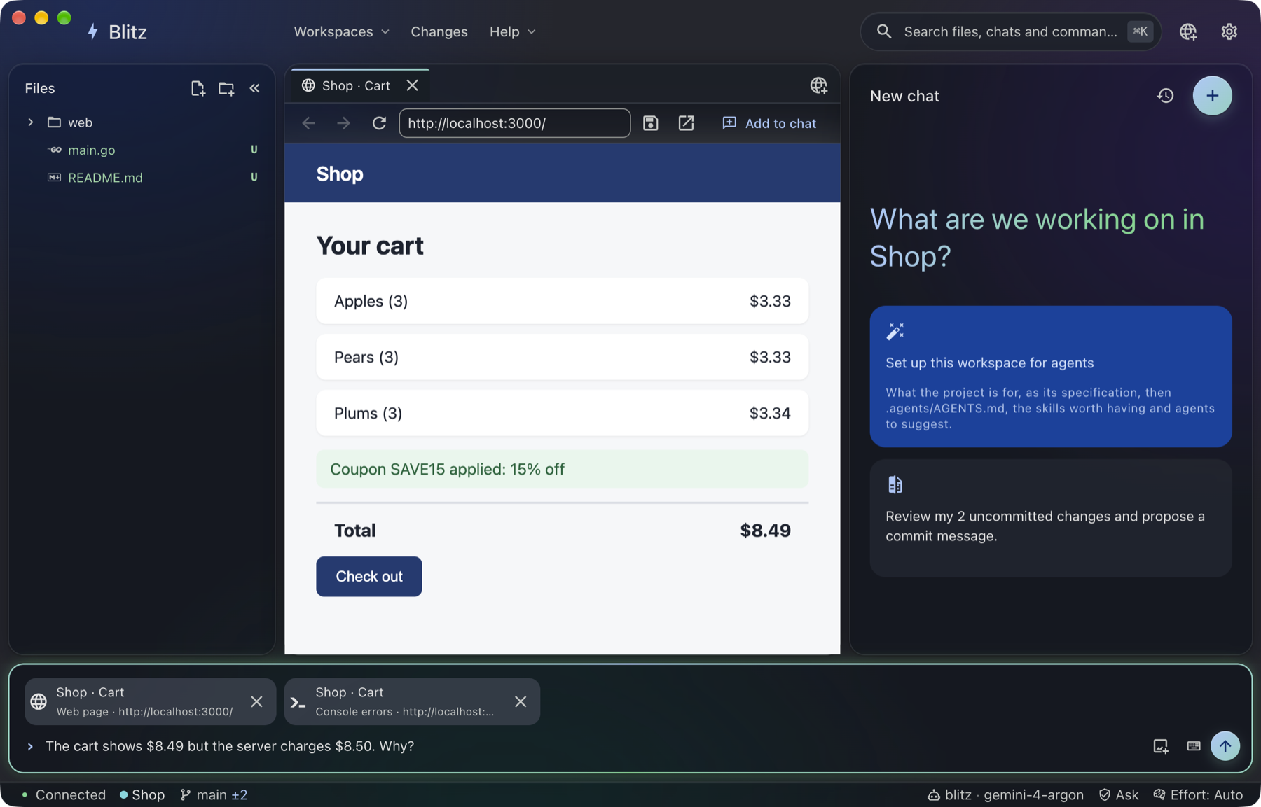Click the save page icon next to URL

(x=650, y=123)
